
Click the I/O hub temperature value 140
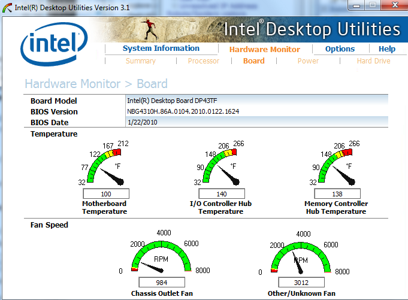[222, 194]
